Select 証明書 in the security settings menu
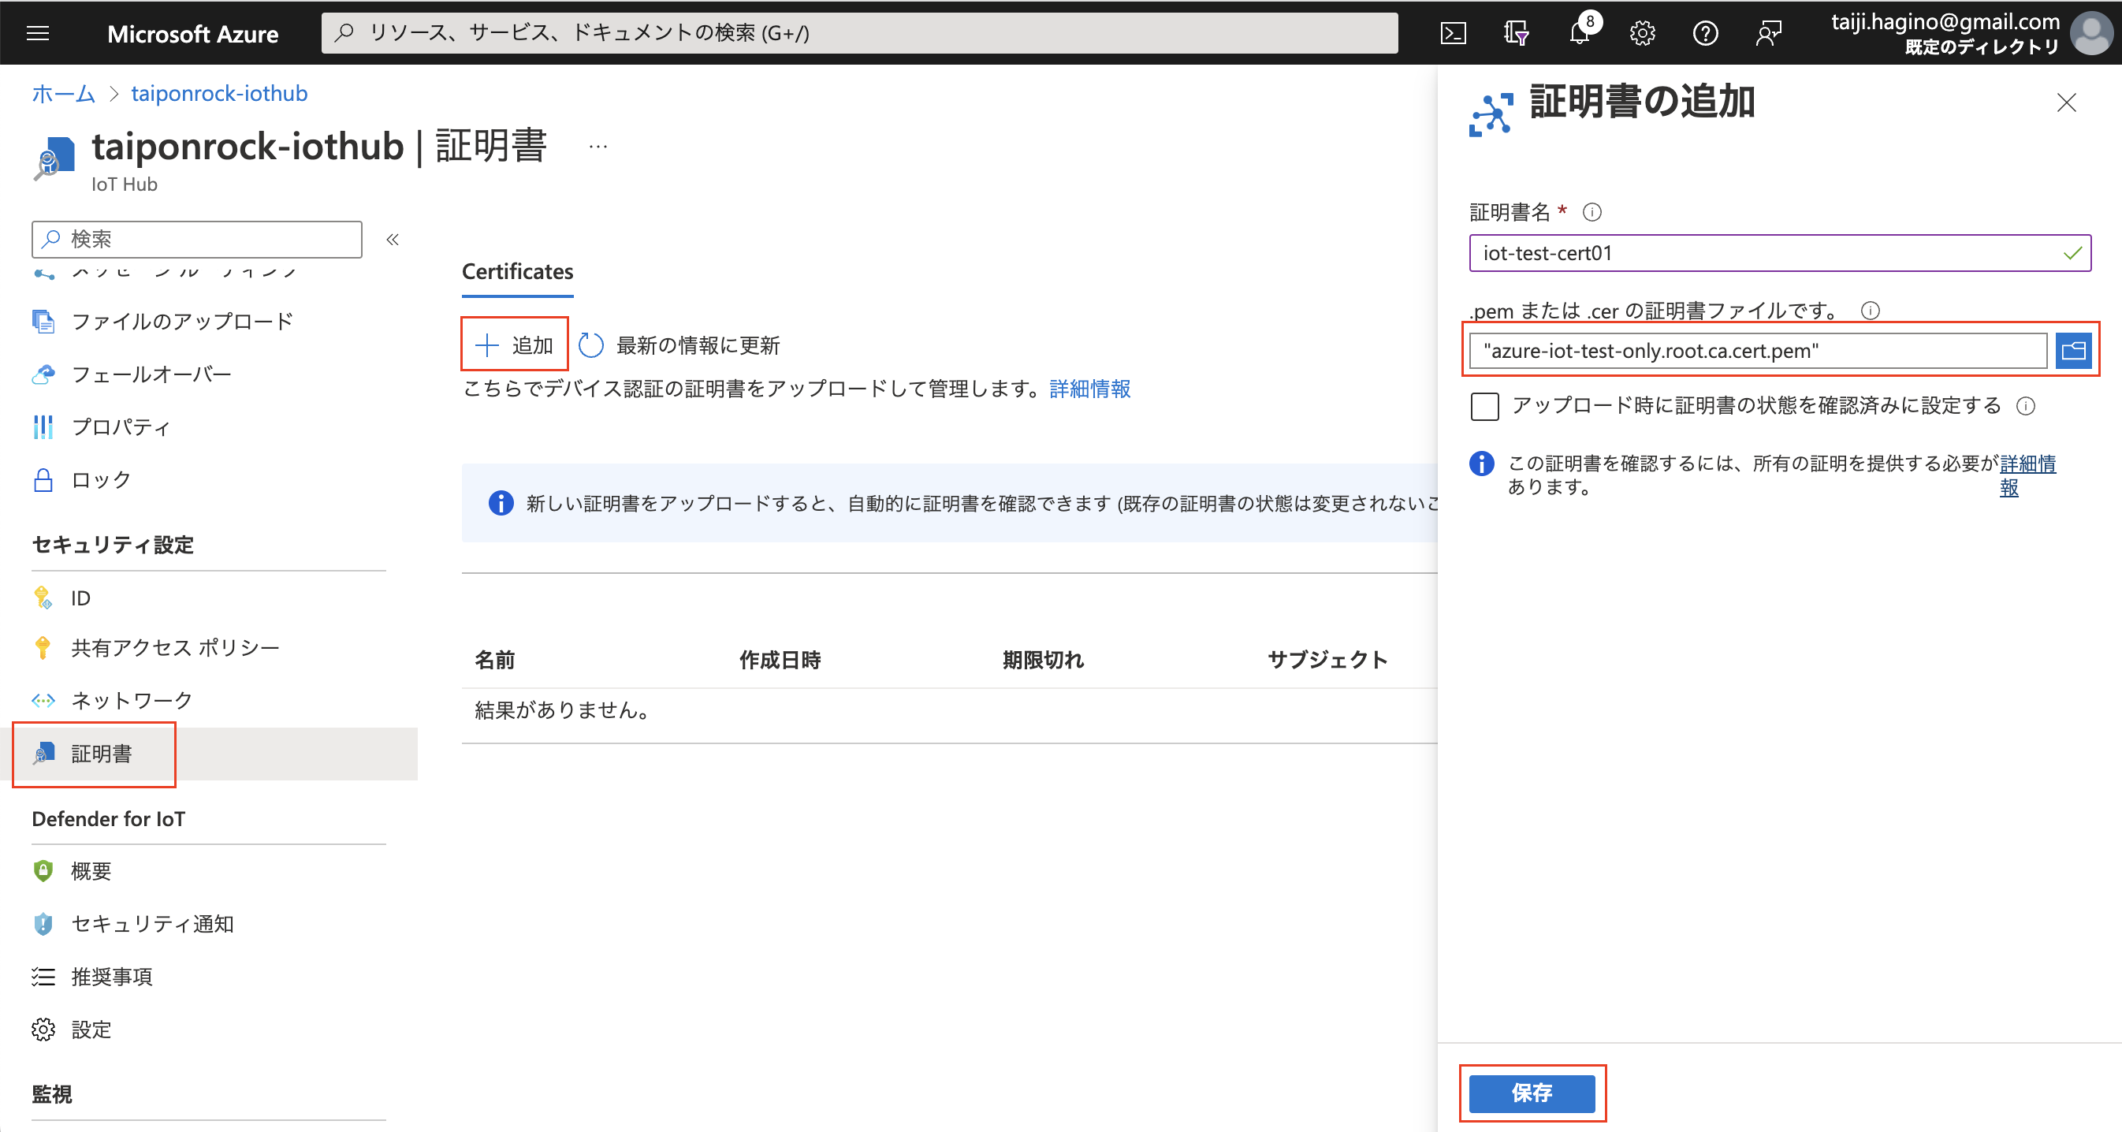Image resolution: width=2122 pixels, height=1132 pixels. tap(100, 754)
